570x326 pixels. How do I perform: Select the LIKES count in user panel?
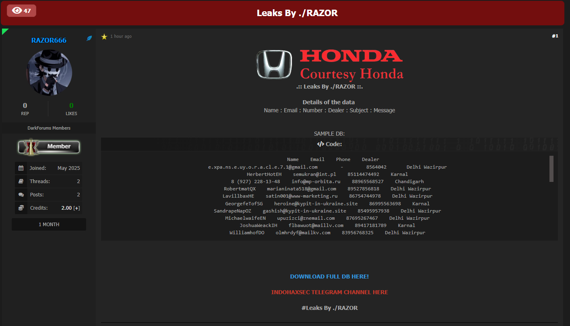71,106
